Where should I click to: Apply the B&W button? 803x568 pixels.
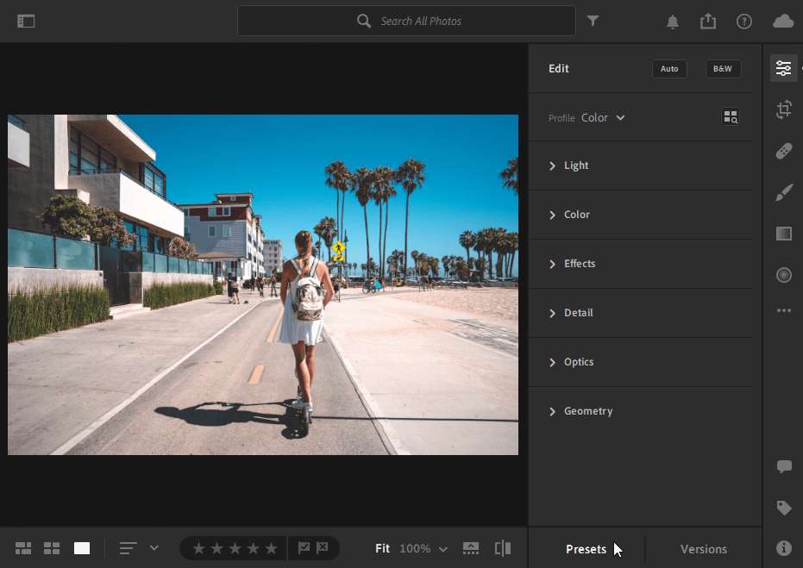(723, 69)
